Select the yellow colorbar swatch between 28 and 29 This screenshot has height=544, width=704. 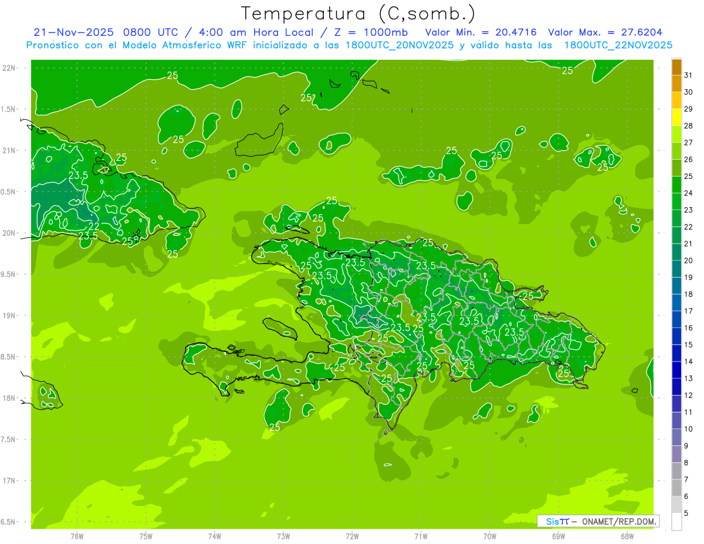pos(676,117)
